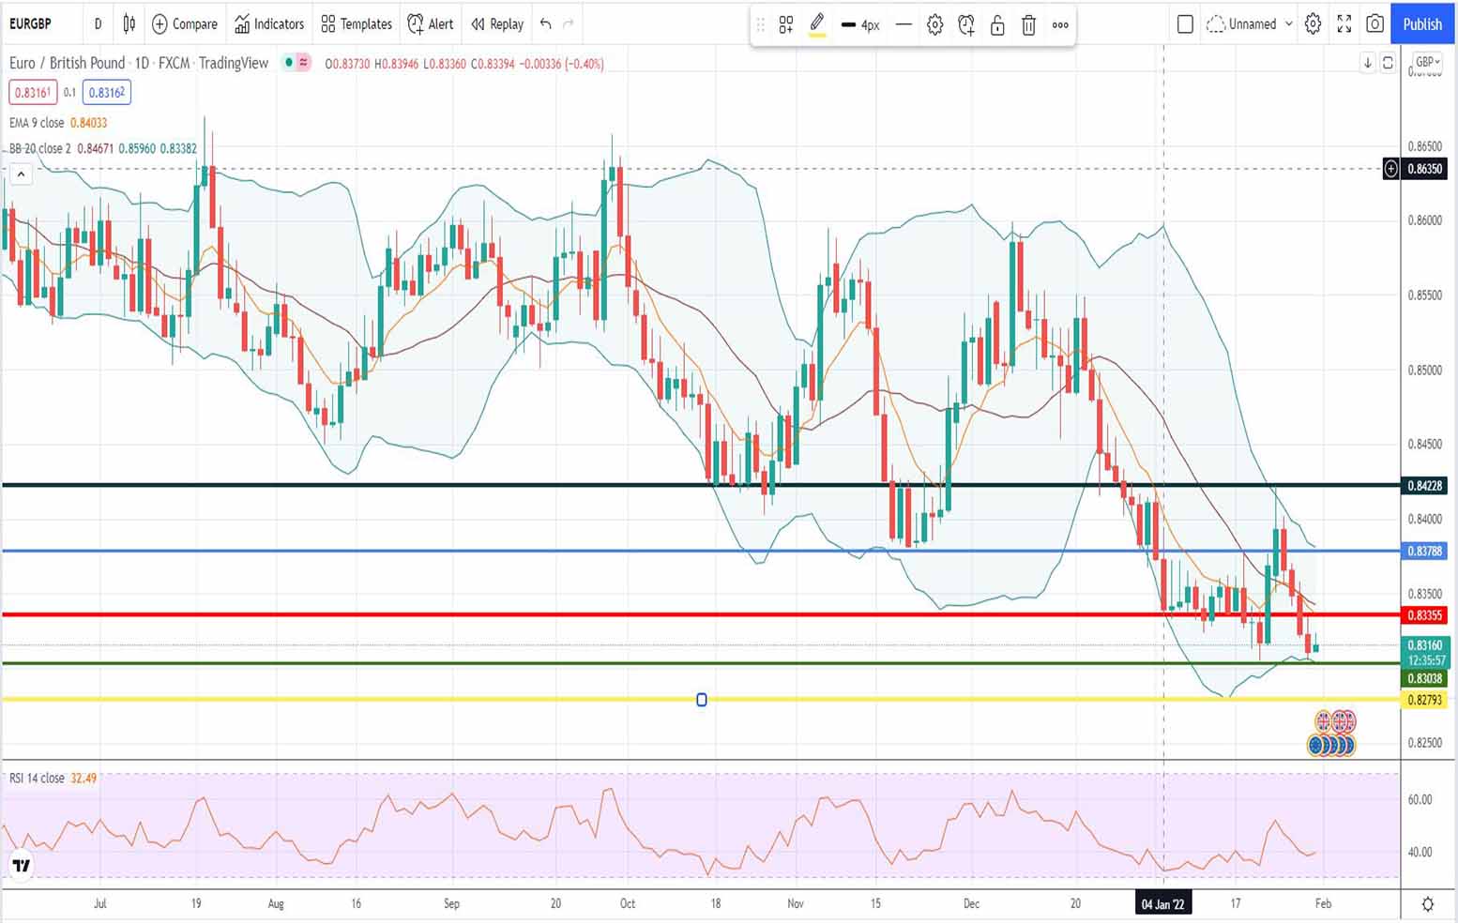Take a chart snapshot with camera icon
Viewport: 1458px width, 923px height.
1374,23
